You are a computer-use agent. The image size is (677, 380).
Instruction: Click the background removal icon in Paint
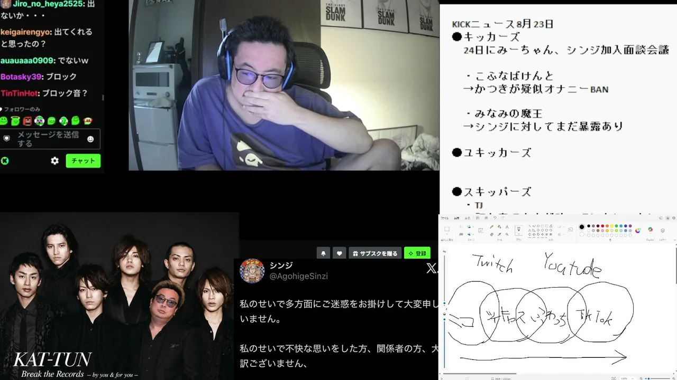coord(480,230)
